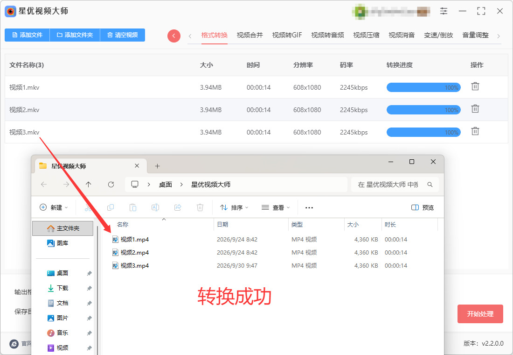Click the Explorer back arrow

(x=44, y=185)
